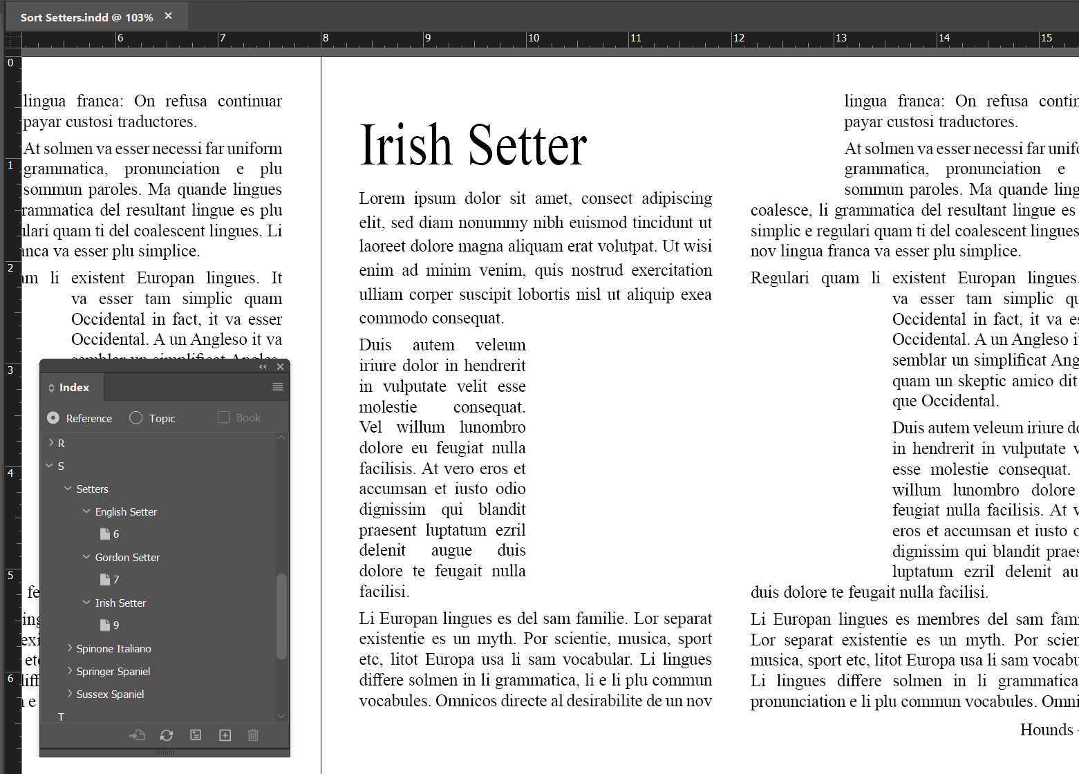Open the Index panel flyout menu
This screenshot has width=1079, height=774.
click(278, 387)
